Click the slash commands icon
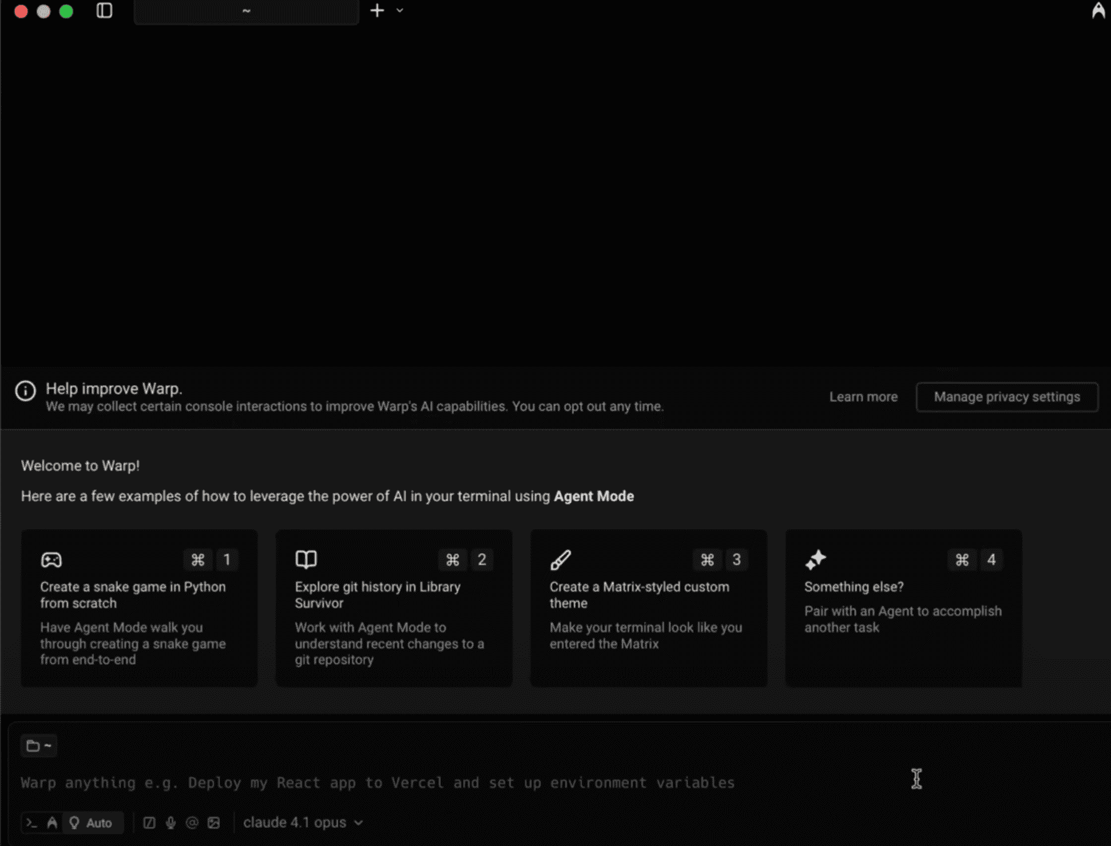Image resolution: width=1111 pixels, height=846 pixels. tap(149, 823)
